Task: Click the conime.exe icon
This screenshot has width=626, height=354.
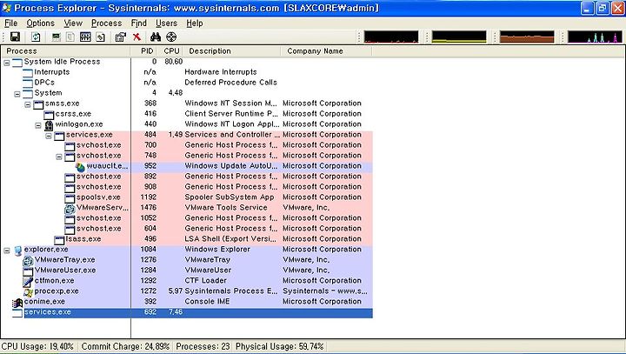Action: [x=17, y=303]
